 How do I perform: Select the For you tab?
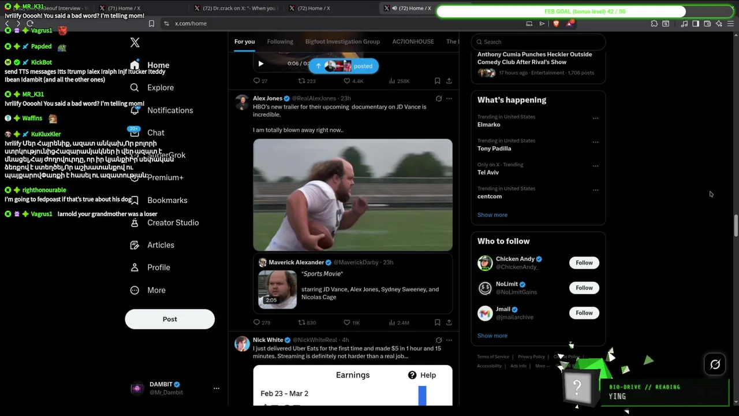pos(244,42)
